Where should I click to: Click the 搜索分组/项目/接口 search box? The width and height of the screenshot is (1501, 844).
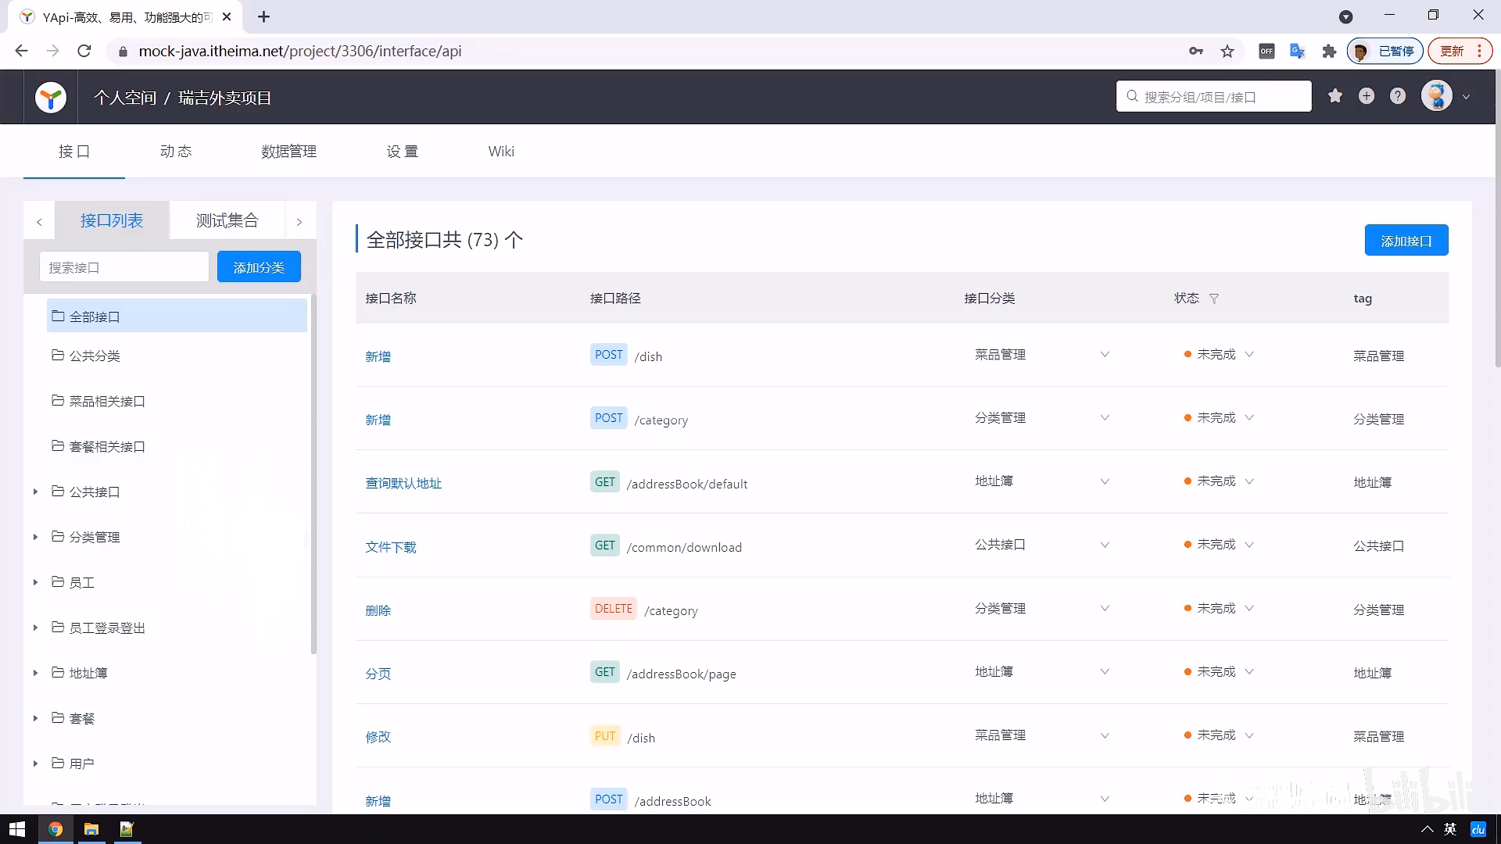point(1214,96)
